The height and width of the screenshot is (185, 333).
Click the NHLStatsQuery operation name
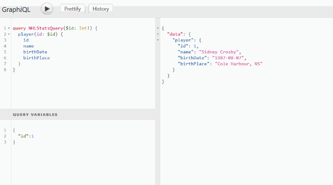[46, 28]
